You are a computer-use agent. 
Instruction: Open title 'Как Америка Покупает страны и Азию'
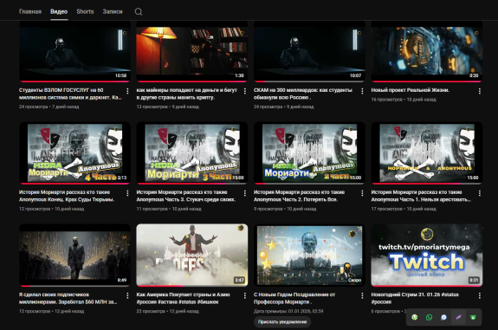184,298
